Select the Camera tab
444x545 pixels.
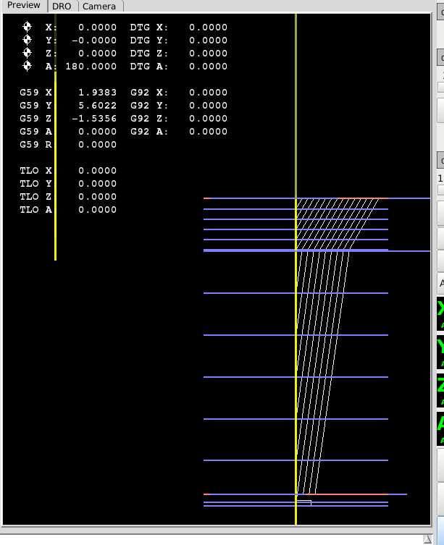99,7
